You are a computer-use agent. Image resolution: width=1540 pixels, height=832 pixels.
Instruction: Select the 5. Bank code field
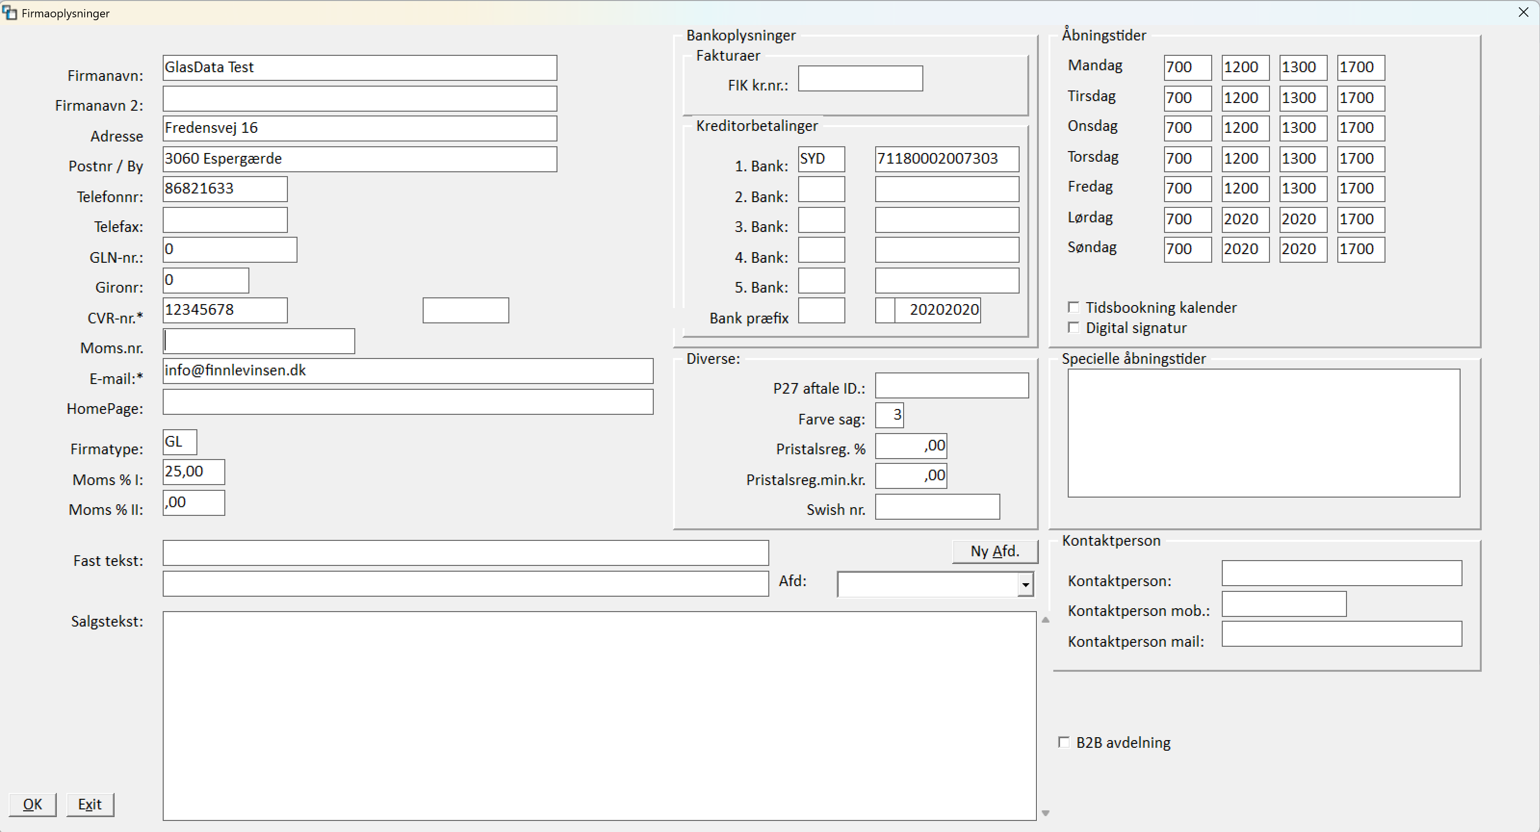click(822, 281)
